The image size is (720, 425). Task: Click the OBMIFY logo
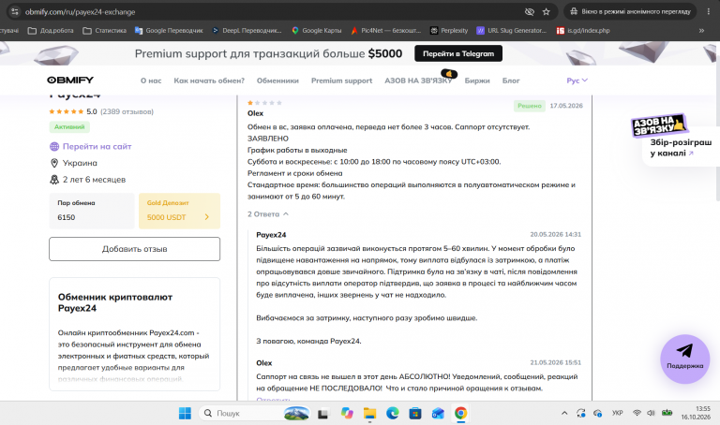[70, 81]
